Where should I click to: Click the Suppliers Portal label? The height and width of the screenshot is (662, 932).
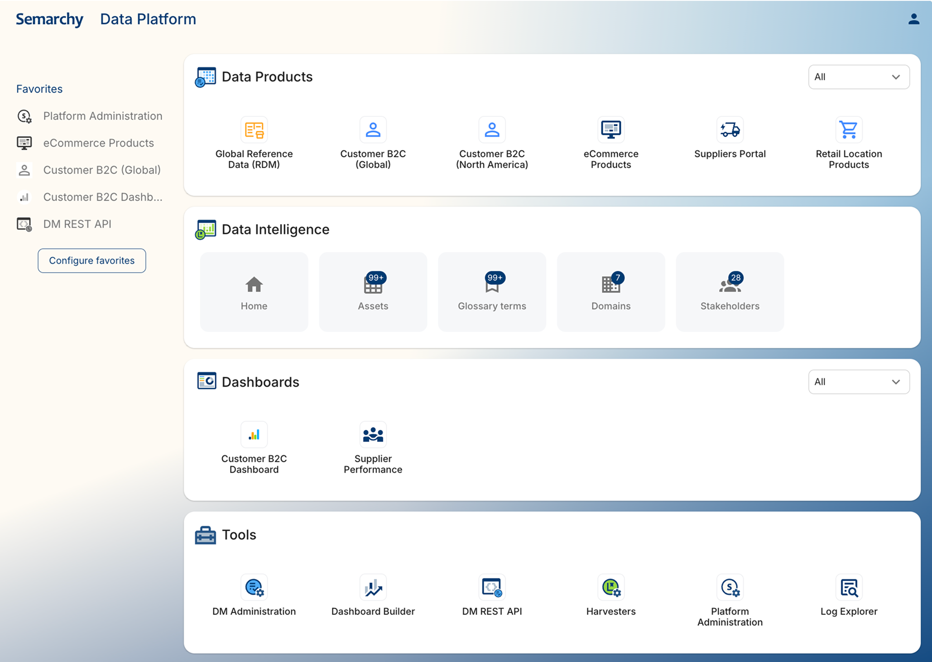(730, 154)
